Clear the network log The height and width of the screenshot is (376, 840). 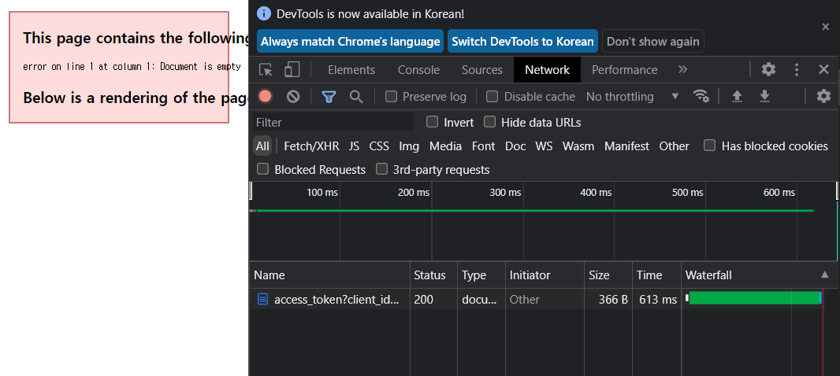[293, 97]
